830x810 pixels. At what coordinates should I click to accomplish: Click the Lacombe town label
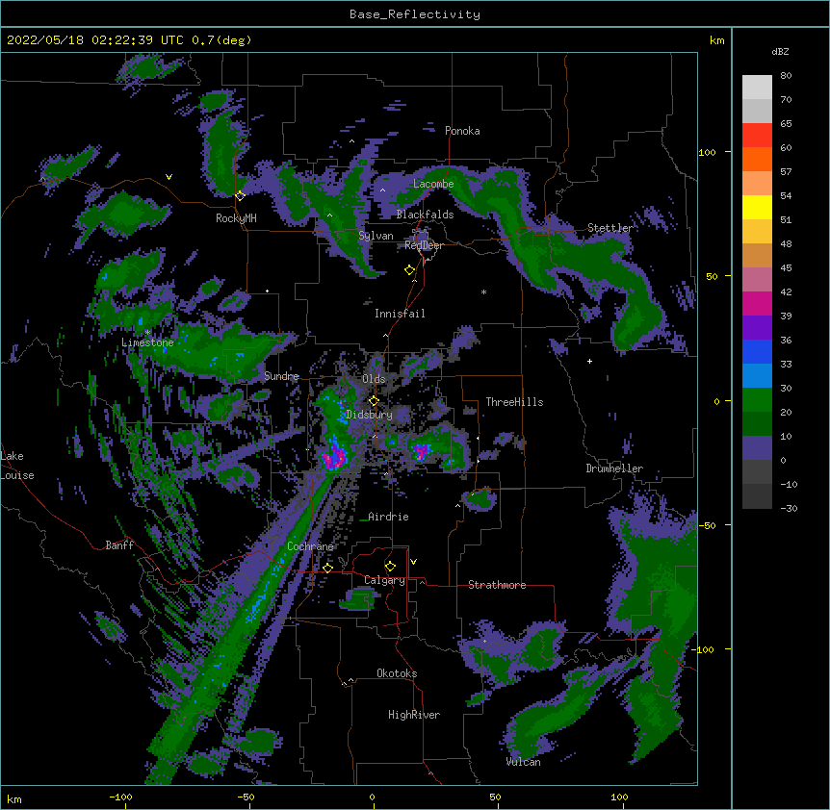click(433, 184)
